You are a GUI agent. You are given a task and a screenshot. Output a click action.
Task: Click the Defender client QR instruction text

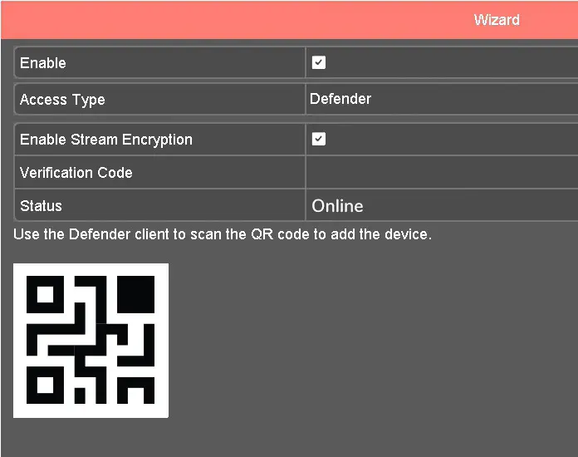click(x=223, y=234)
